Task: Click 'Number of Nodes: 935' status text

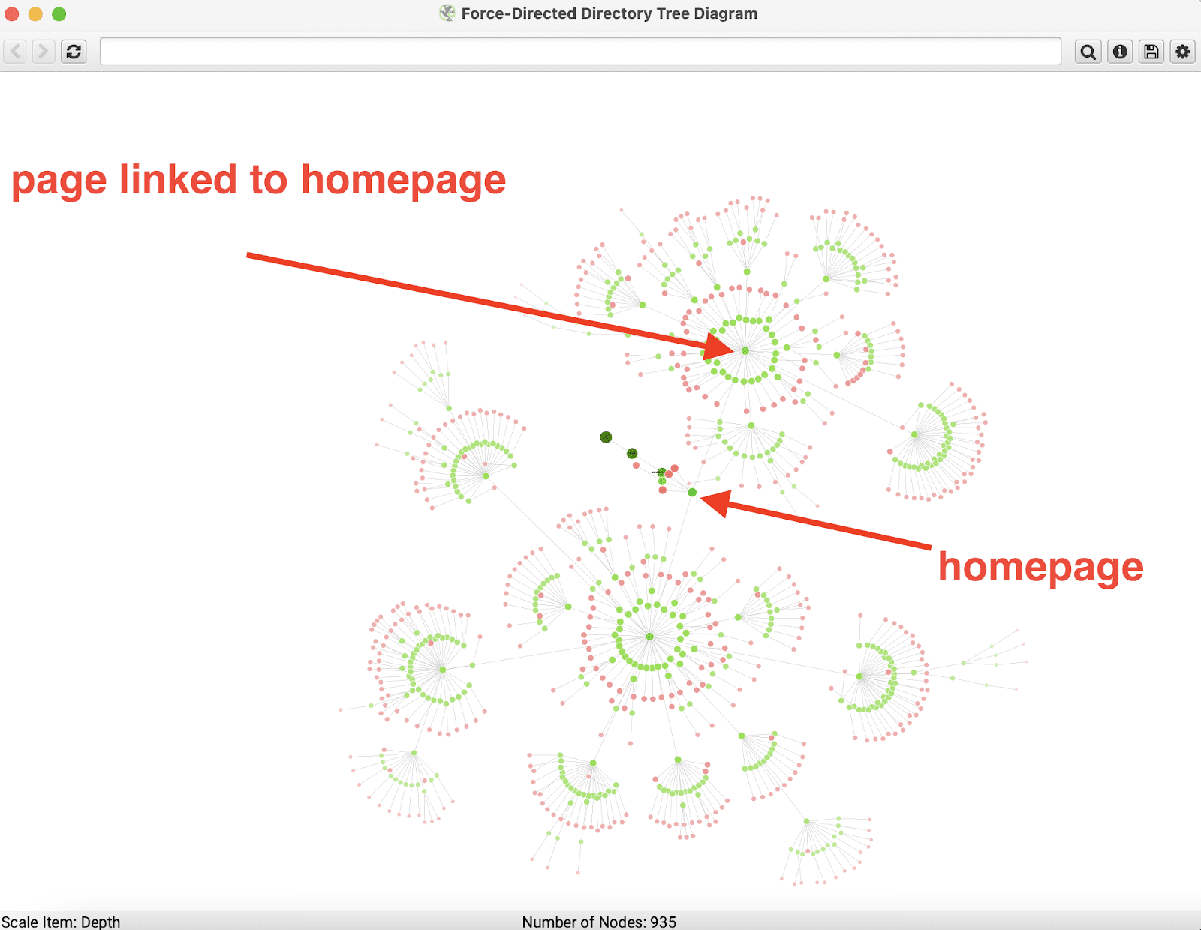Action: pyautogui.click(x=599, y=922)
